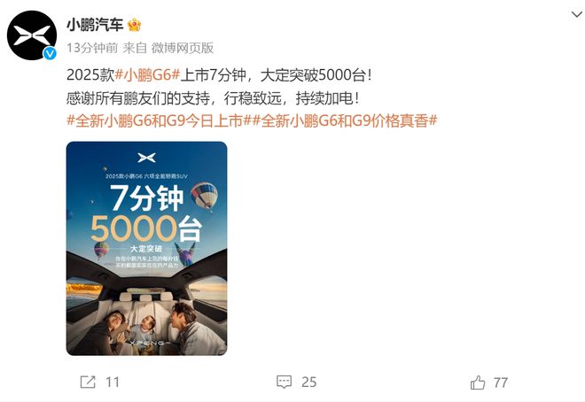Click the blue verified V badge
The height and width of the screenshot is (402, 585).
pos(50,54)
